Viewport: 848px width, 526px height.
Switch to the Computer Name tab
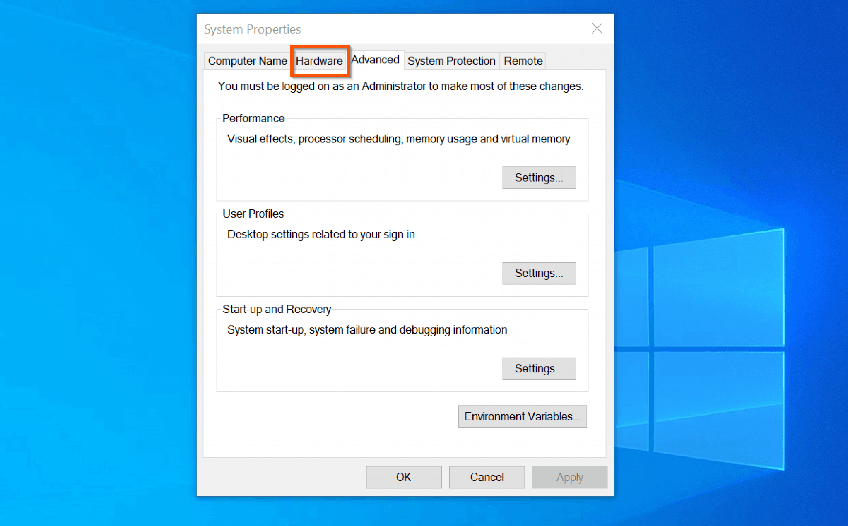[x=247, y=61]
